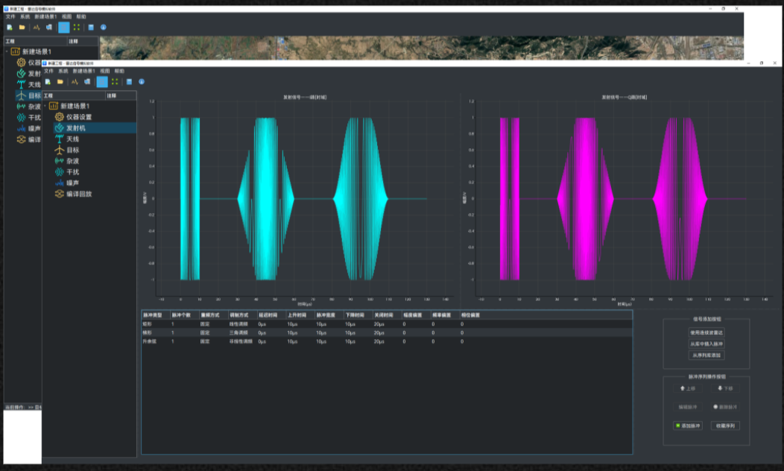Click highlighted blue toolbar icon in back window
This screenshot has height=471, width=784.
tap(64, 27)
